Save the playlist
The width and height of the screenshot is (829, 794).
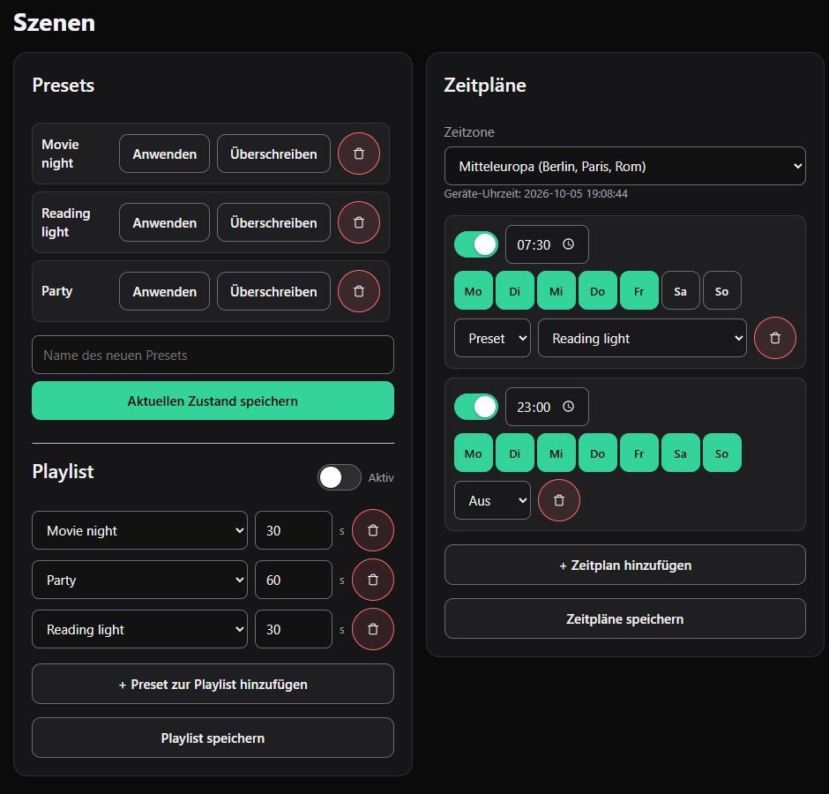click(213, 738)
